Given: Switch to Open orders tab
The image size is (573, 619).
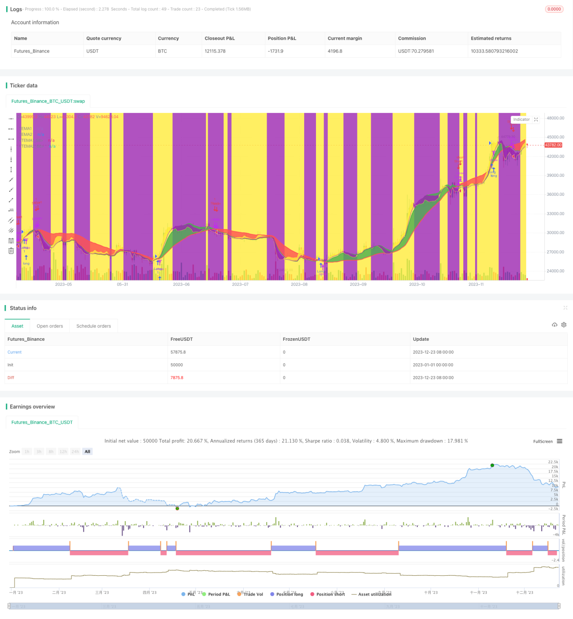Looking at the screenshot, I should tap(50, 326).
